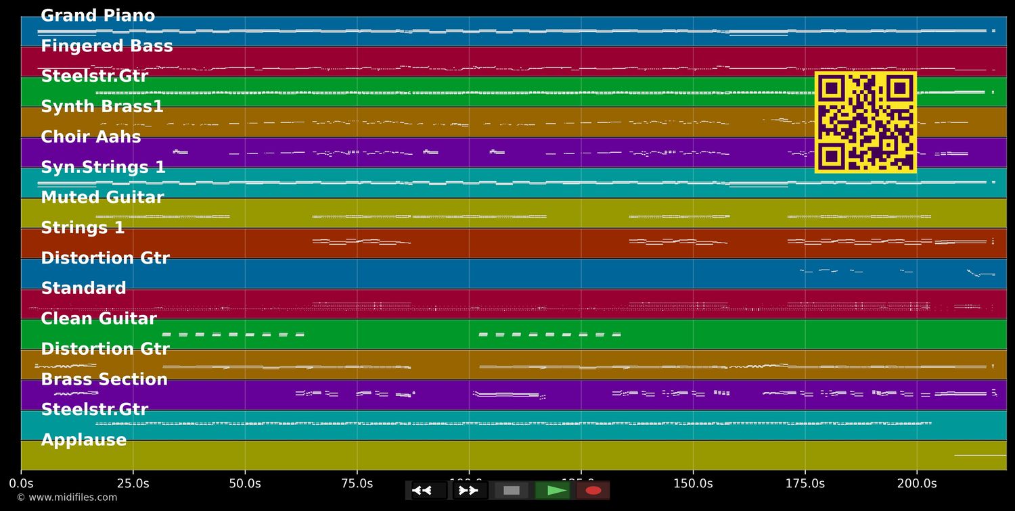The image size is (1015, 511).
Task: Click the 175.0s timeline marker
Action: pos(805,483)
